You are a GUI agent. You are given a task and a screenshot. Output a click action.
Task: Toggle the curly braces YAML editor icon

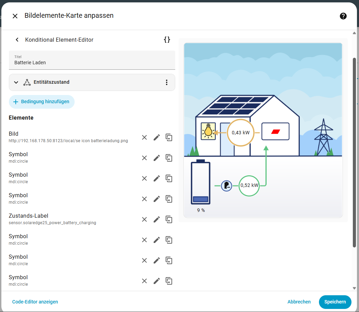167,40
